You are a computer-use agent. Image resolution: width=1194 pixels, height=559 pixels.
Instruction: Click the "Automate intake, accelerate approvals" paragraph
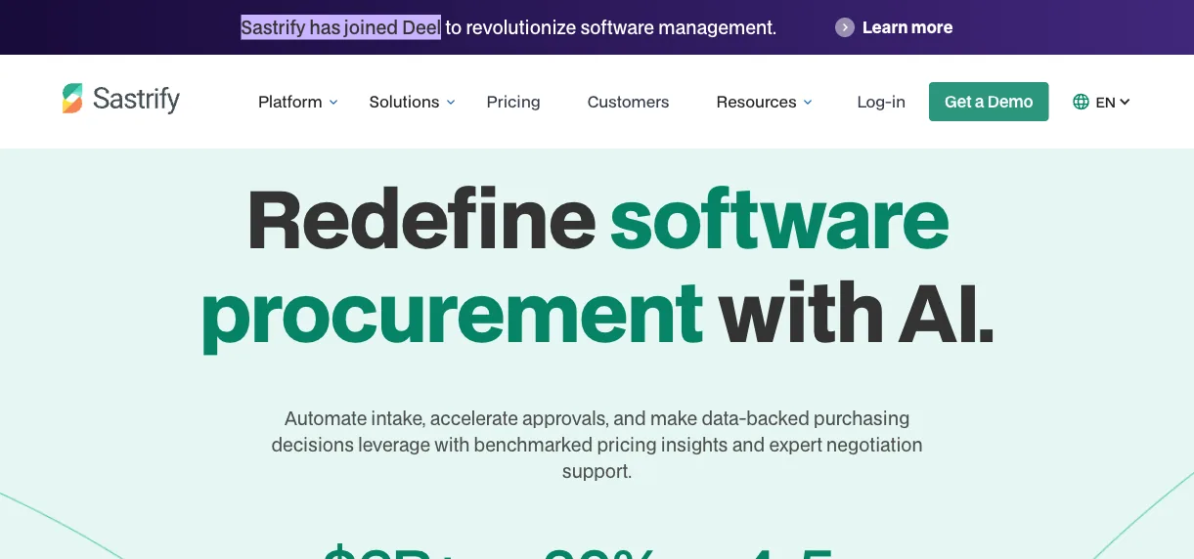(597, 445)
